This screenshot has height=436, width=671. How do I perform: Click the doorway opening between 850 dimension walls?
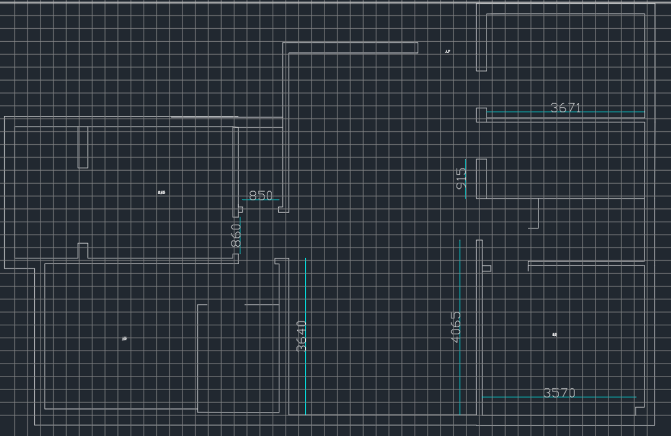(x=261, y=209)
